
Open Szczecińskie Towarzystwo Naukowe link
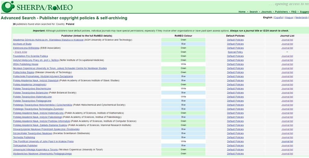33,133
